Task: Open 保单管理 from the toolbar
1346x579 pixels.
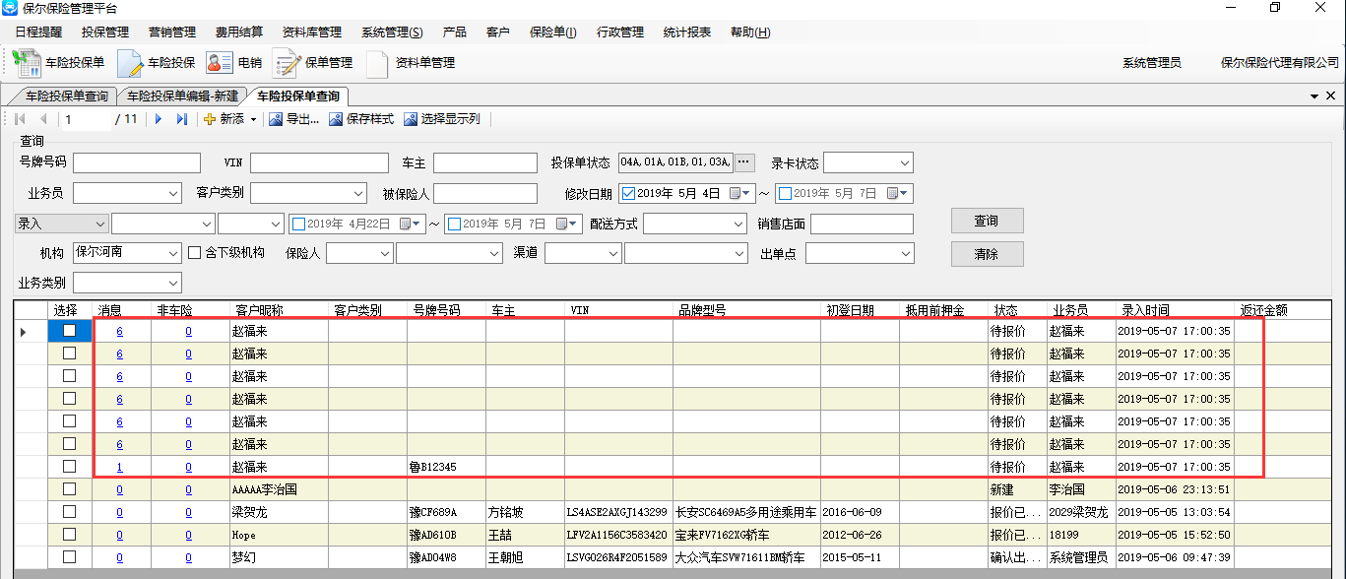Action: 287,63
